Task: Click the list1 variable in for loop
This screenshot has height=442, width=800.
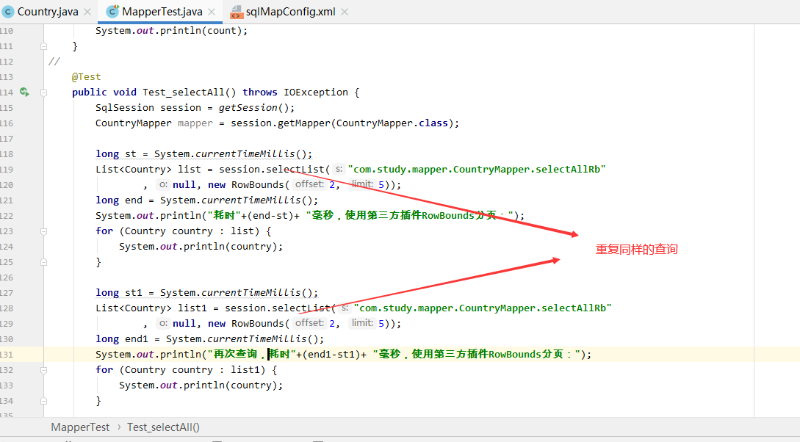Action: point(245,369)
